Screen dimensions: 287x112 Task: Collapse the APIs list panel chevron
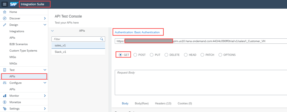(x=53, y=31)
